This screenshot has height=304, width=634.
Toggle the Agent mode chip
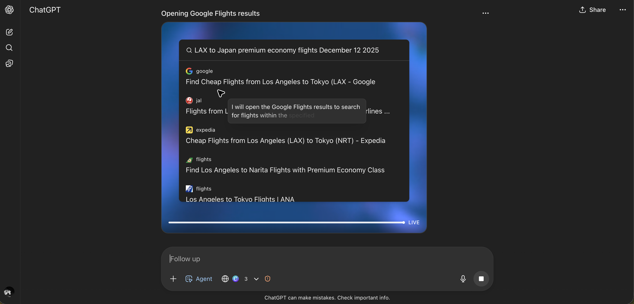point(199,279)
